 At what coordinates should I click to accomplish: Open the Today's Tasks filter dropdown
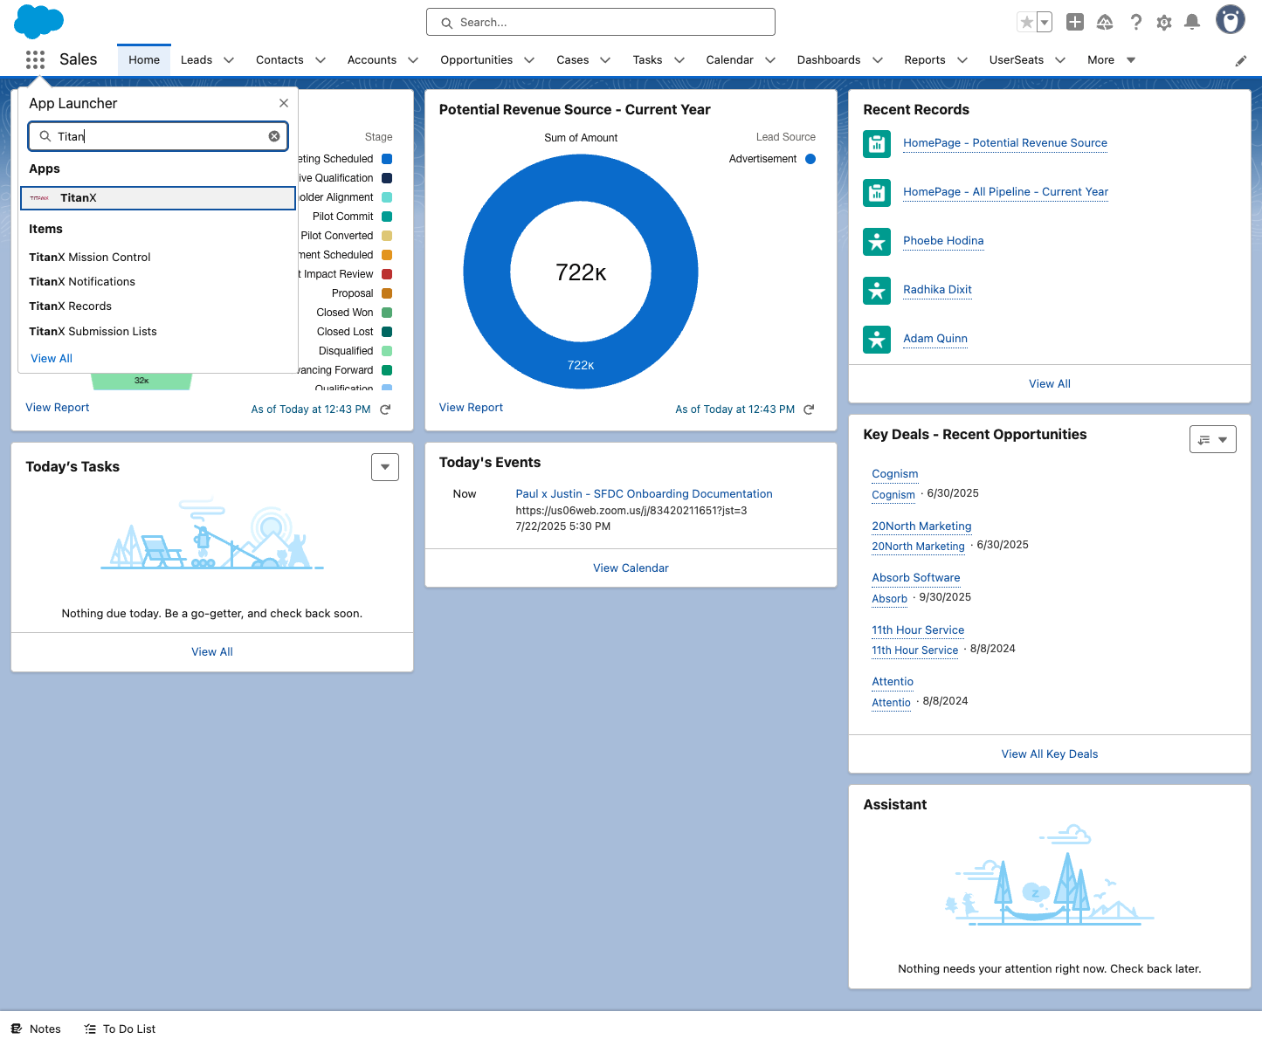click(x=385, y=467)
